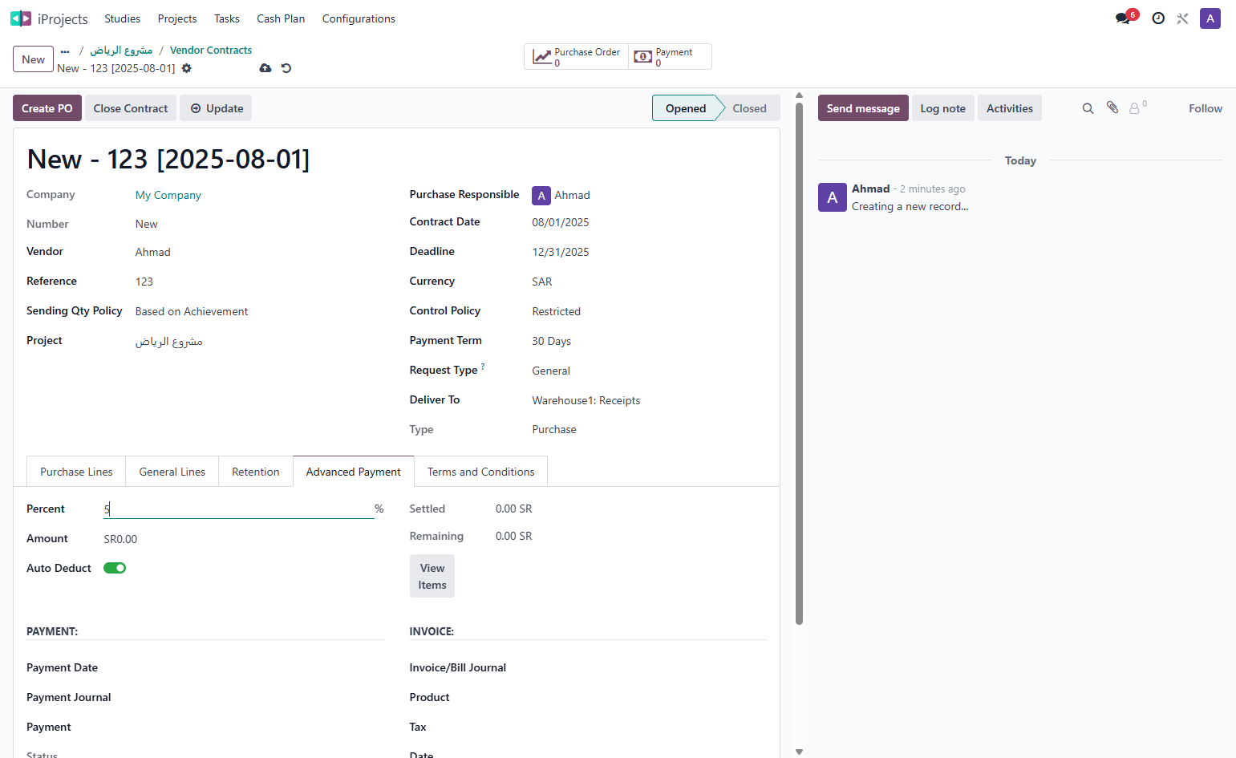Open the Activities chatter button
Image resolution: width=1236 pixels, height=758 pixels.
1010,108
